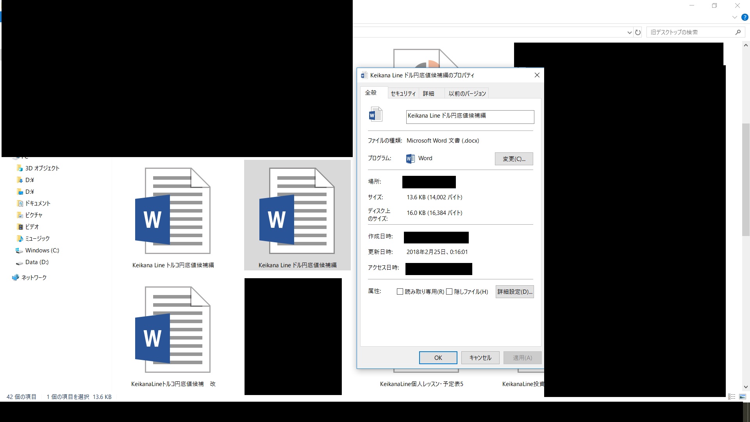Open the ネットワーク item in sidebar

click(34, 277)
